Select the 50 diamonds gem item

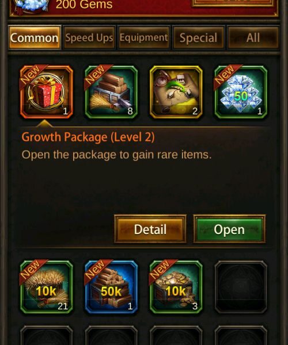click(x=241, y=92)
